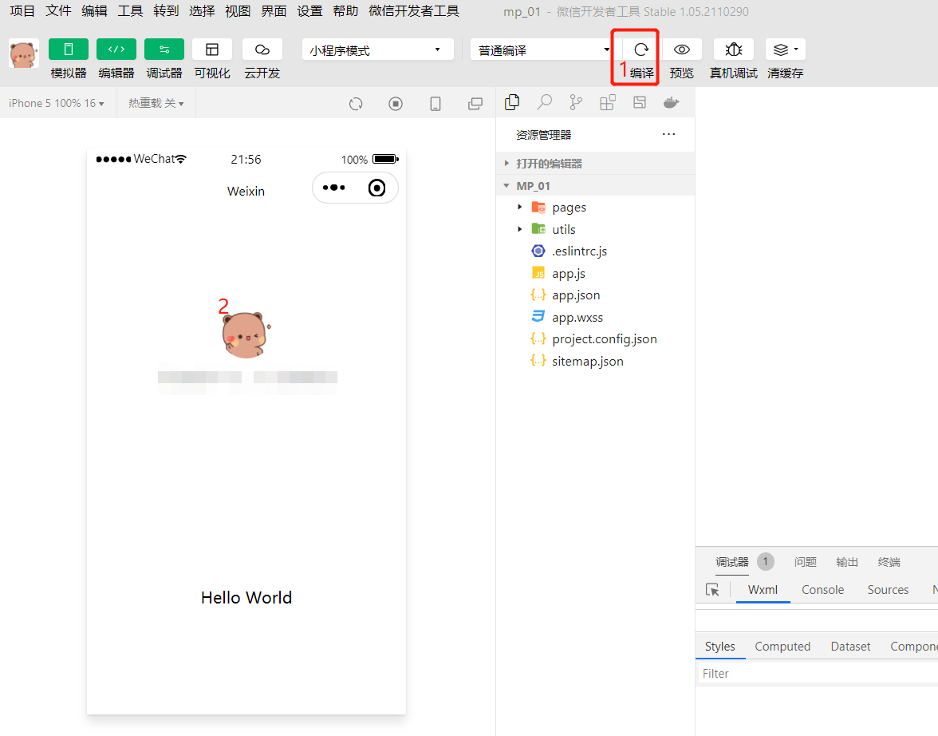The image size is (938, 736).
Task: Open the iPhone 5 100% device dropdown
Action: (x=56, y=103)
